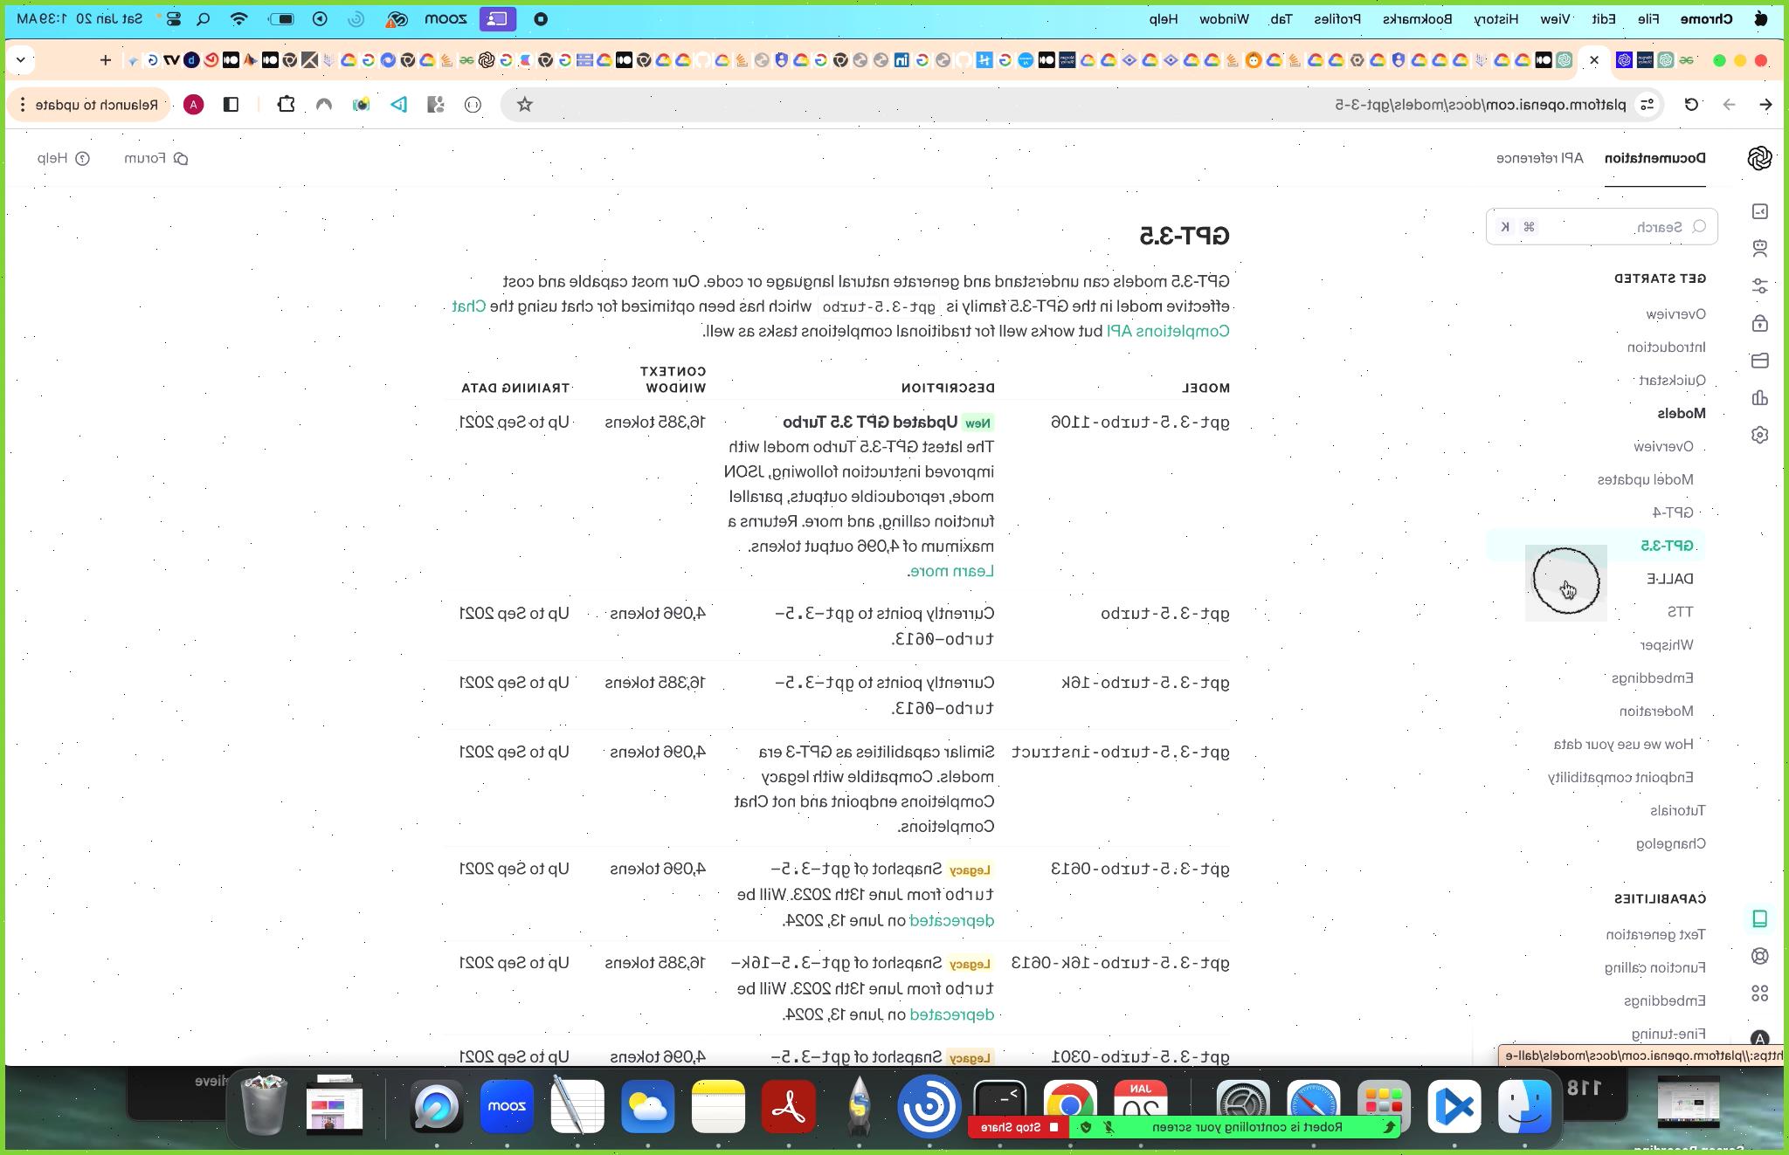1789x1155 pixels.
Task: Click the docs Search input field
Action: click(1601, 227)
